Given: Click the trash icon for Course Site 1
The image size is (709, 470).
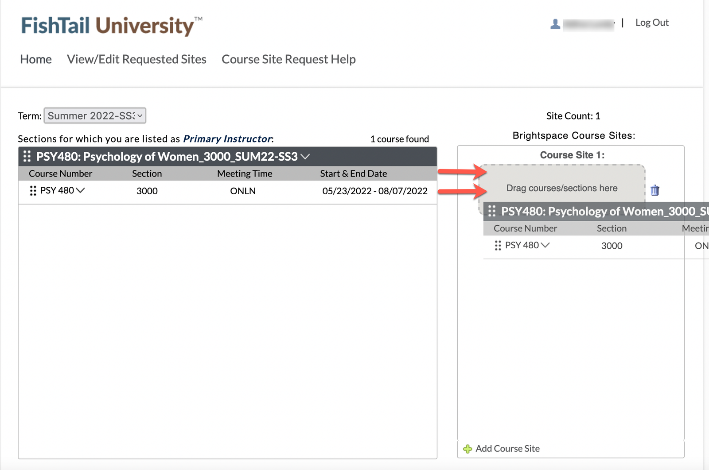Looking at the screenshot, I should [654, 190].
